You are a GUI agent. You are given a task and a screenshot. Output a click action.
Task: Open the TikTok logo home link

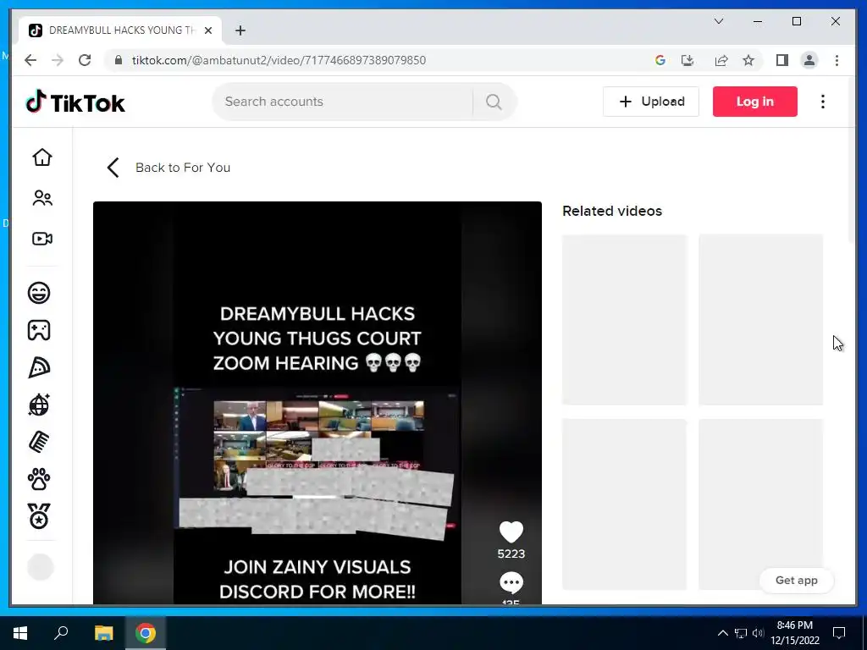75,102
